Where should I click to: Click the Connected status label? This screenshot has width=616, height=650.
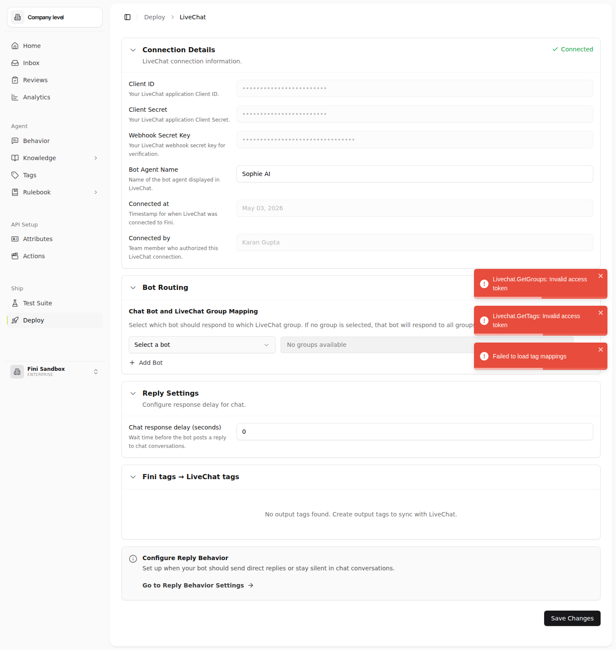coord(572,49)
